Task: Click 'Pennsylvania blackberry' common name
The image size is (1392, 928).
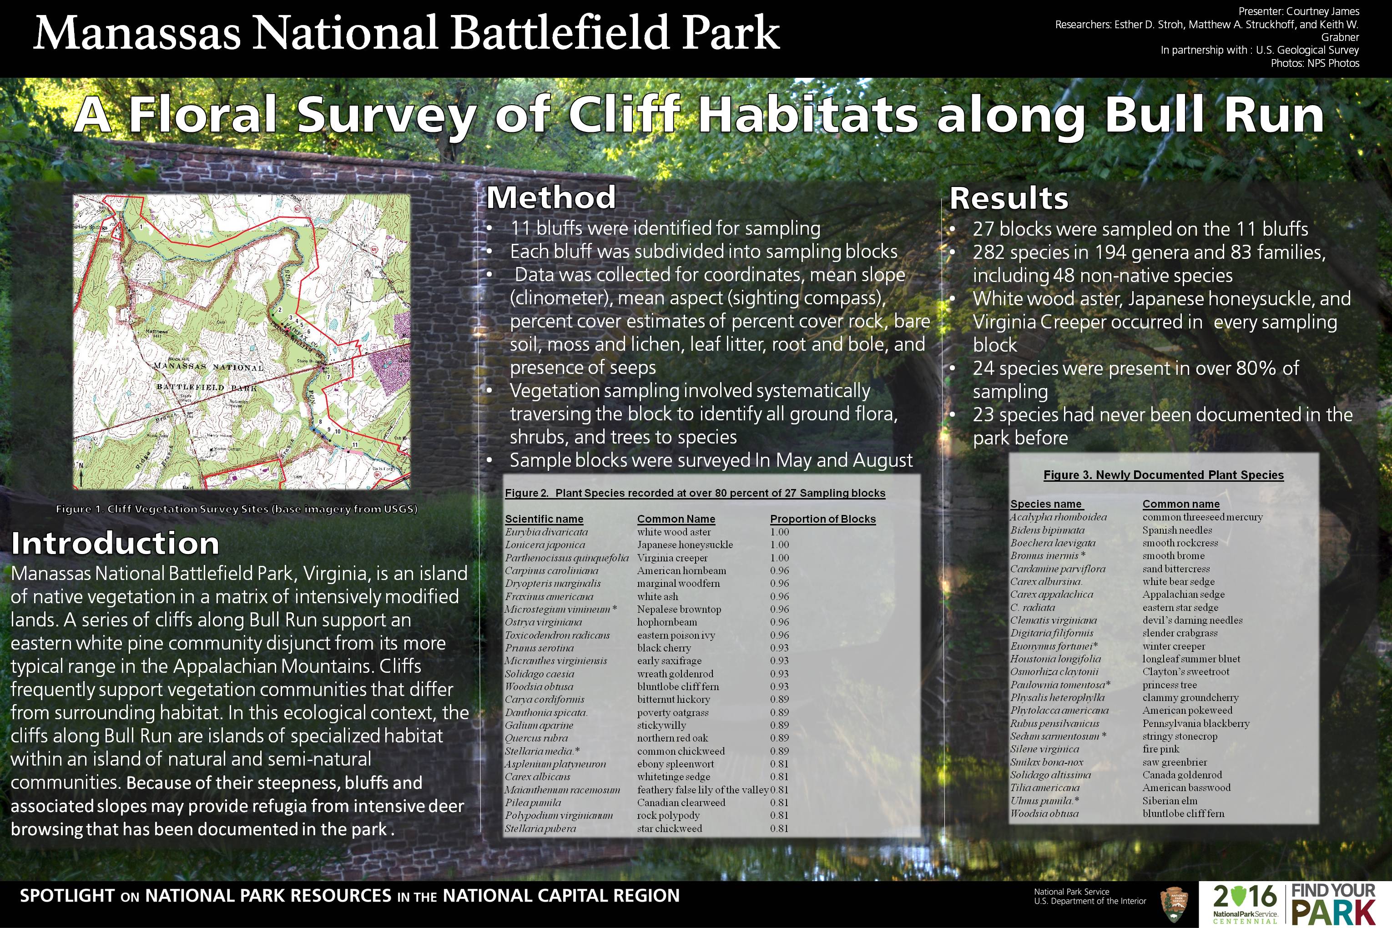Action: [1195, 724]
